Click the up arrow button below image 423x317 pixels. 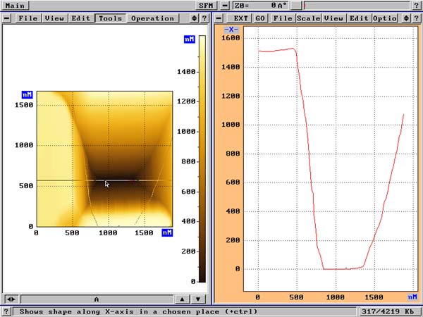pos(181,299)
